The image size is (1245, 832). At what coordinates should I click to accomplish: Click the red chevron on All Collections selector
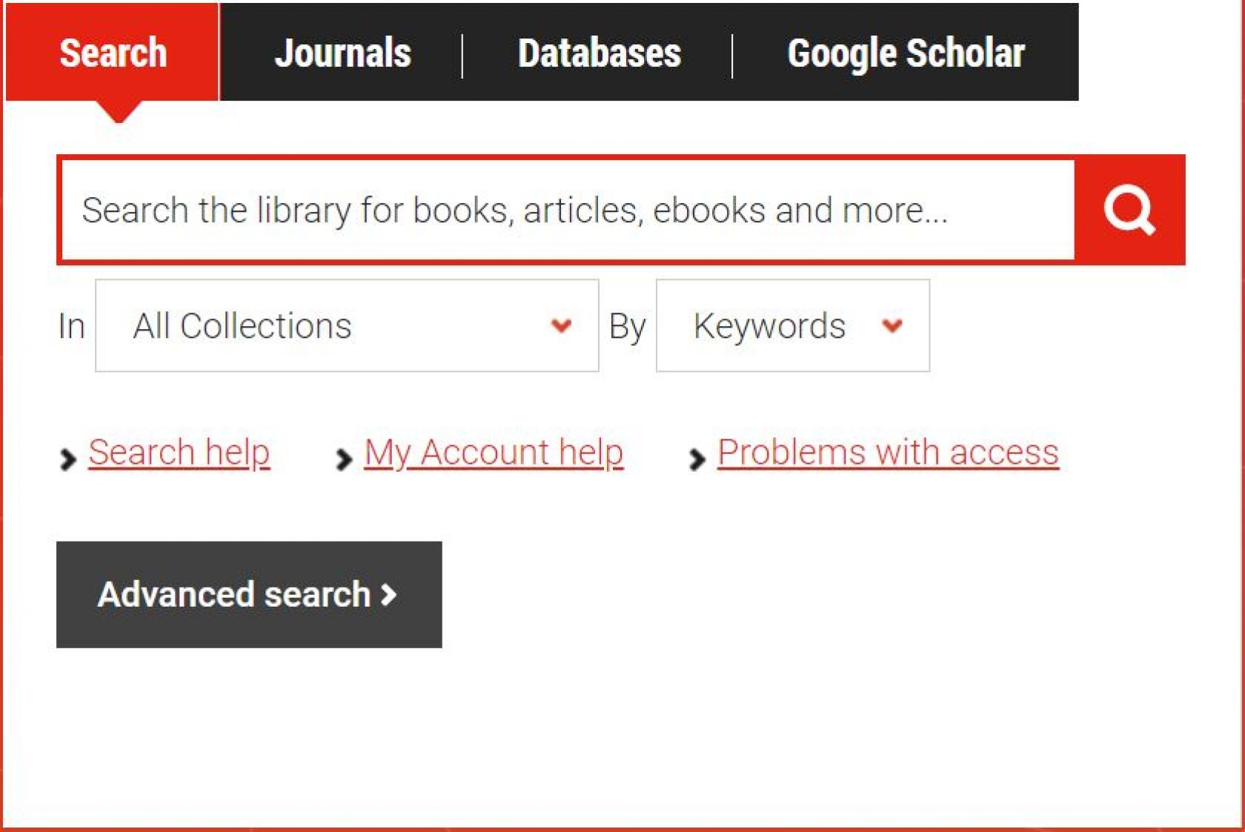click(x=561, y=325)
